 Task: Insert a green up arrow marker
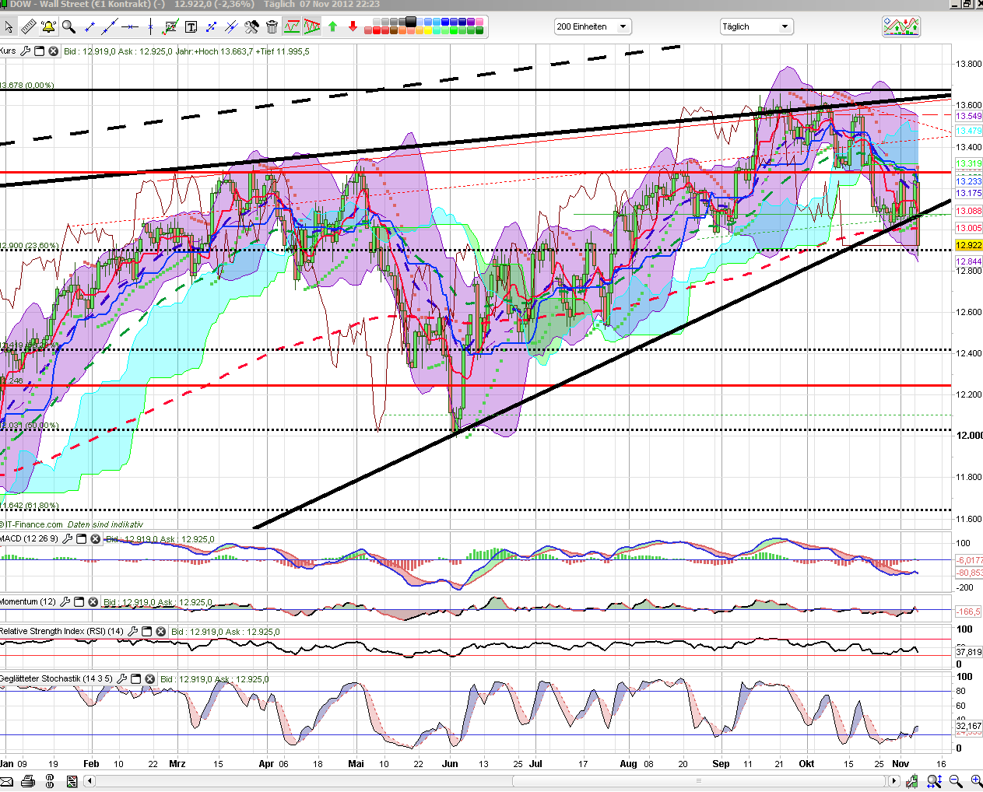pyautogui.click(x=332, y=26)
